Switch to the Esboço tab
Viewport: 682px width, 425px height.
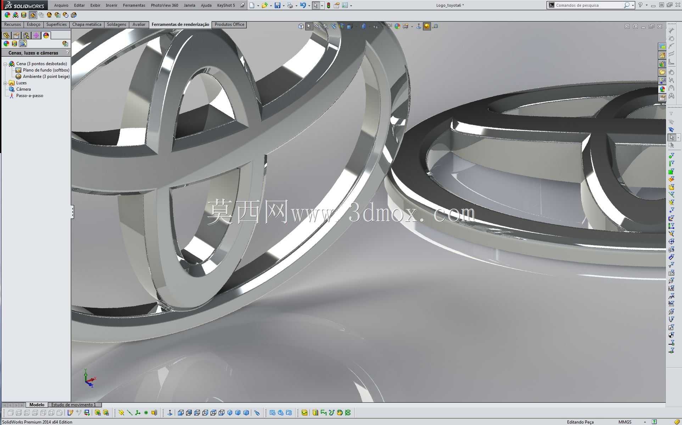tap(34, 24)
